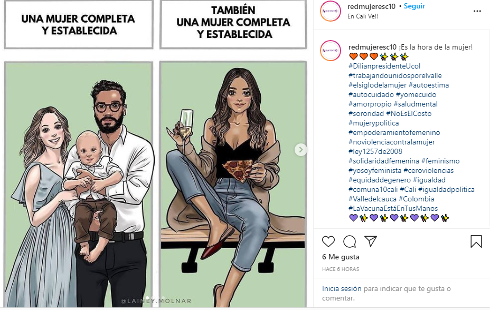This screenshot has height=310, width=490.
Task: Open comments with the speech bubble icon
Action: point(350,241)
